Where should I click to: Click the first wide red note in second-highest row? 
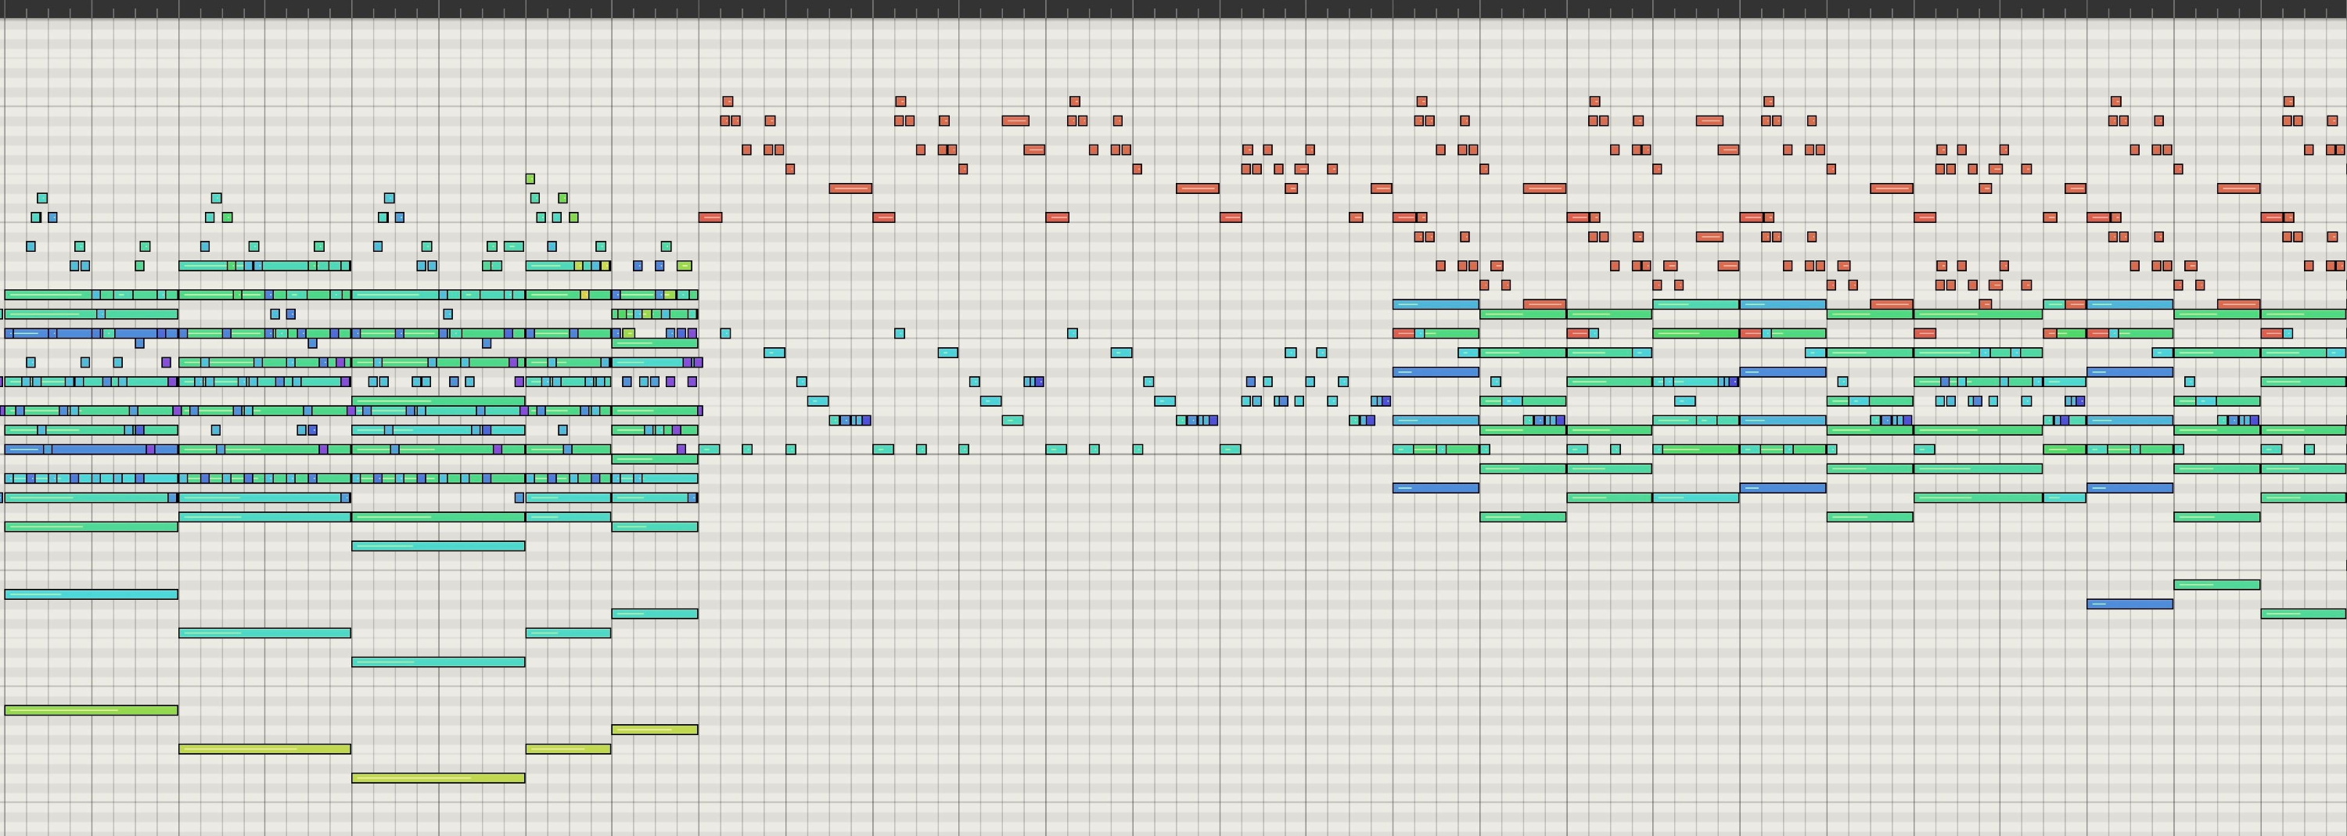pyautogui.click(x=1015, y=120)
